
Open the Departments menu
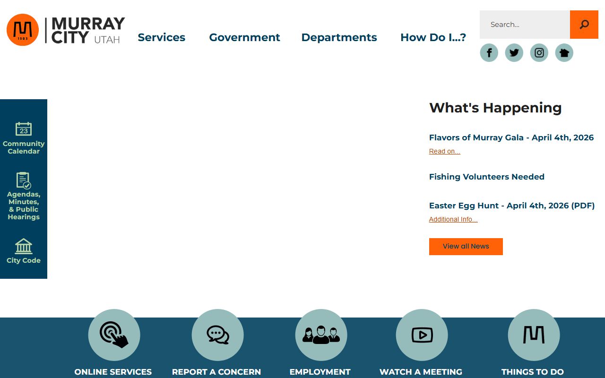[x=339, y=37]
